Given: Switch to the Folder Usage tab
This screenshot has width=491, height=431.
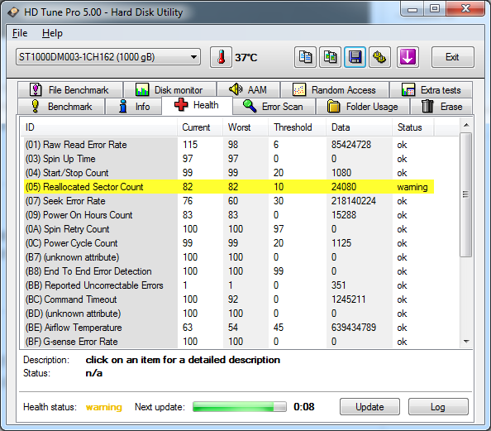Looking at the screenshot, I should pyautogui.click(x=363, y=107).
